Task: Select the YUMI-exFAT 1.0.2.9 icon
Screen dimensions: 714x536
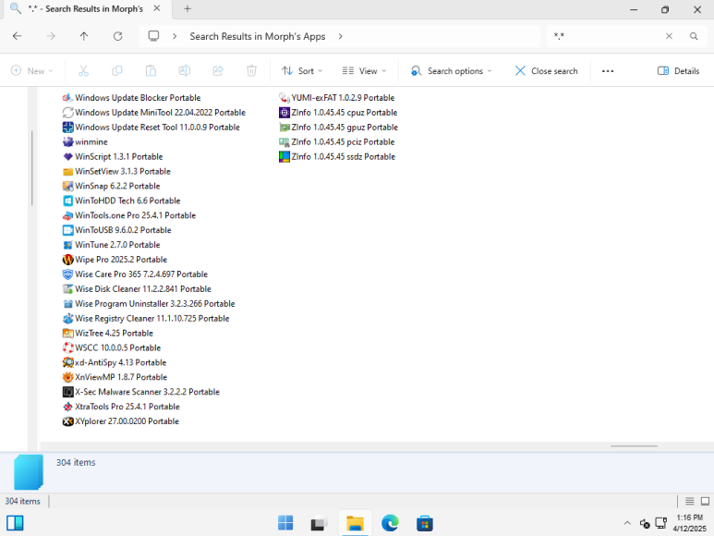Action: tap(284, 98)
